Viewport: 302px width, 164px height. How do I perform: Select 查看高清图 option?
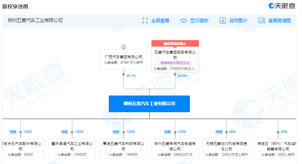(x=280, y=21)
